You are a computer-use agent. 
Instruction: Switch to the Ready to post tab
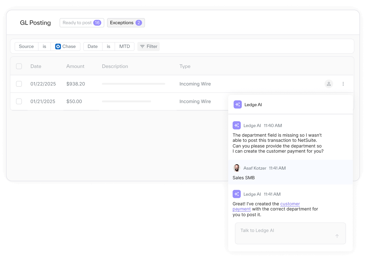pos(82,23)
